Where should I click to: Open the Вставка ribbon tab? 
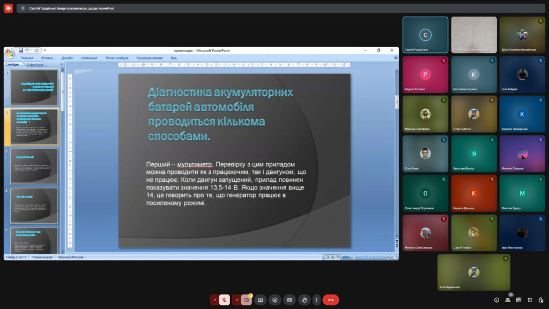47,58
